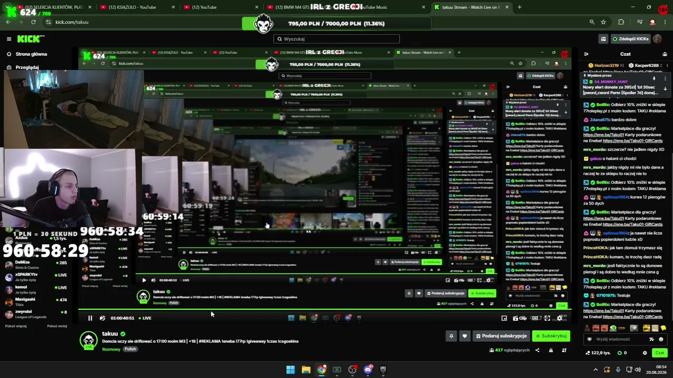Viewport: 673px width, 378px height.
Task: Mute the stream audio in the player
Action: pos(102,318)
